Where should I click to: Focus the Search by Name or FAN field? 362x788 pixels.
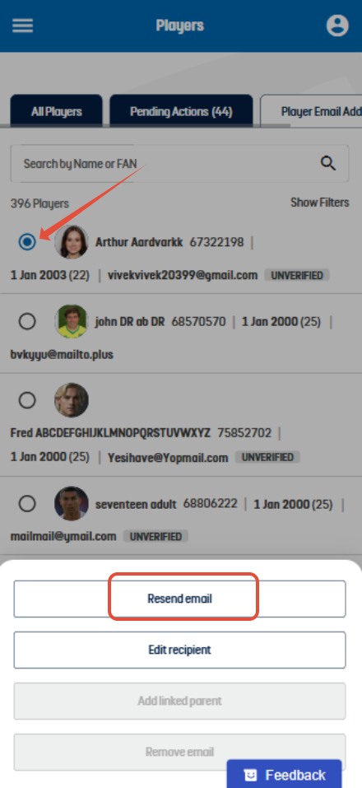179,163
